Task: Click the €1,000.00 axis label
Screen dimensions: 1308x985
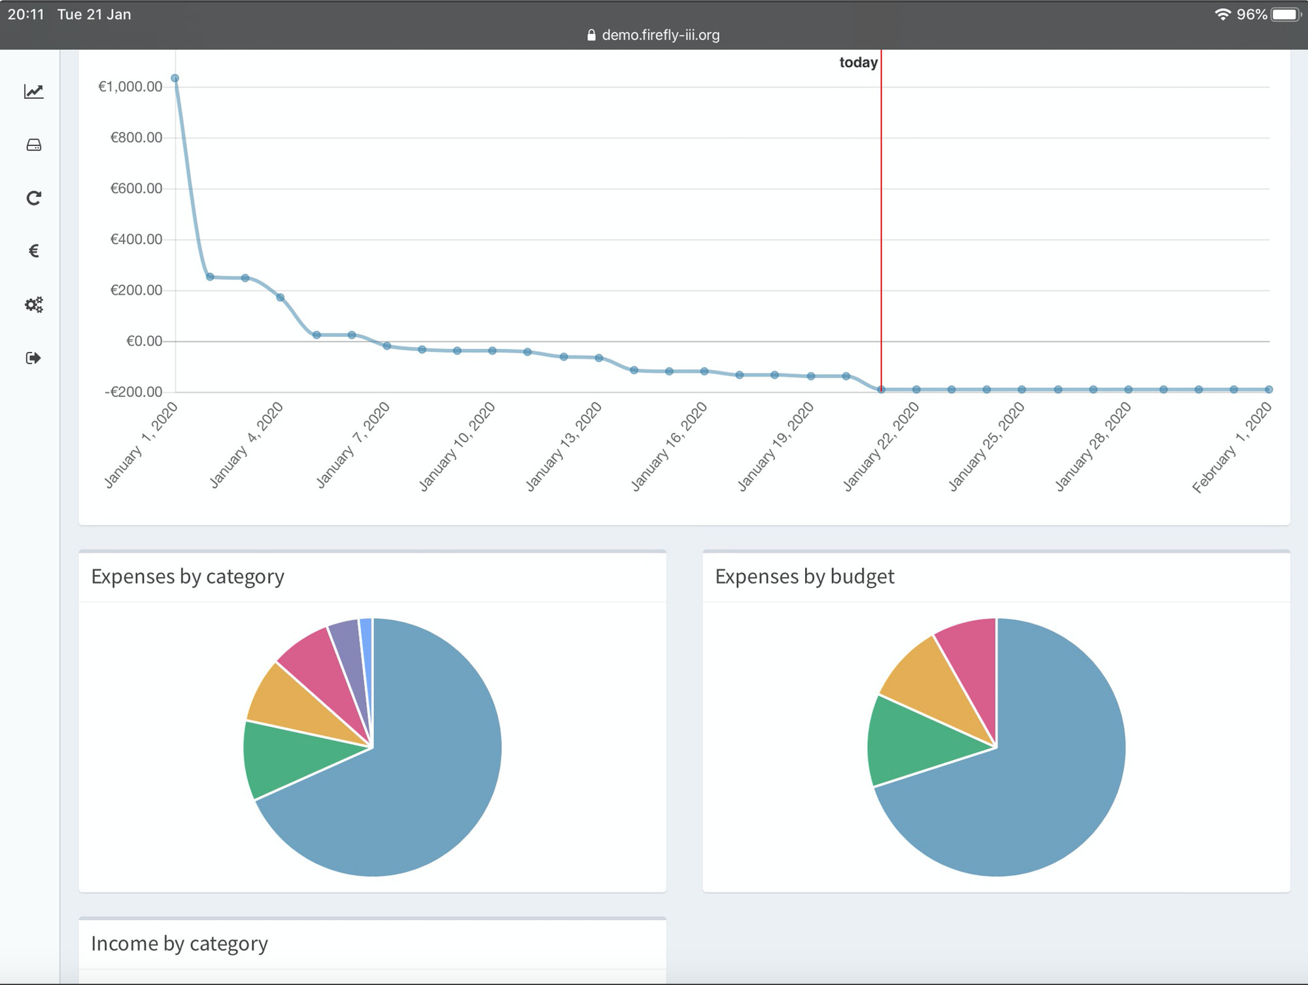Action: tap(130, 86)
